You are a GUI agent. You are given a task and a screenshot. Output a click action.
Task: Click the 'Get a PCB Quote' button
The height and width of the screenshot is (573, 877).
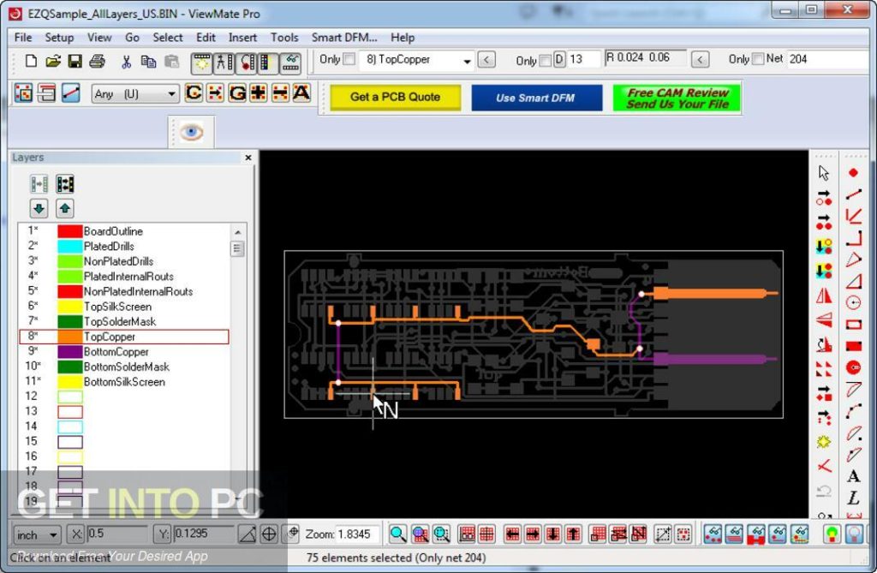395,97
